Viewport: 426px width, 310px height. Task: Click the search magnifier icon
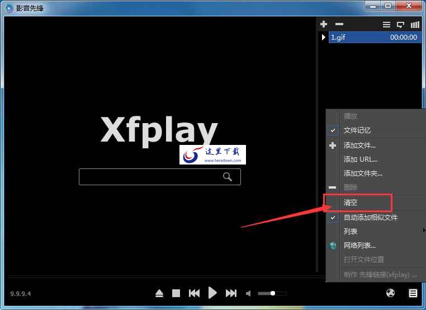pos(228,177)
